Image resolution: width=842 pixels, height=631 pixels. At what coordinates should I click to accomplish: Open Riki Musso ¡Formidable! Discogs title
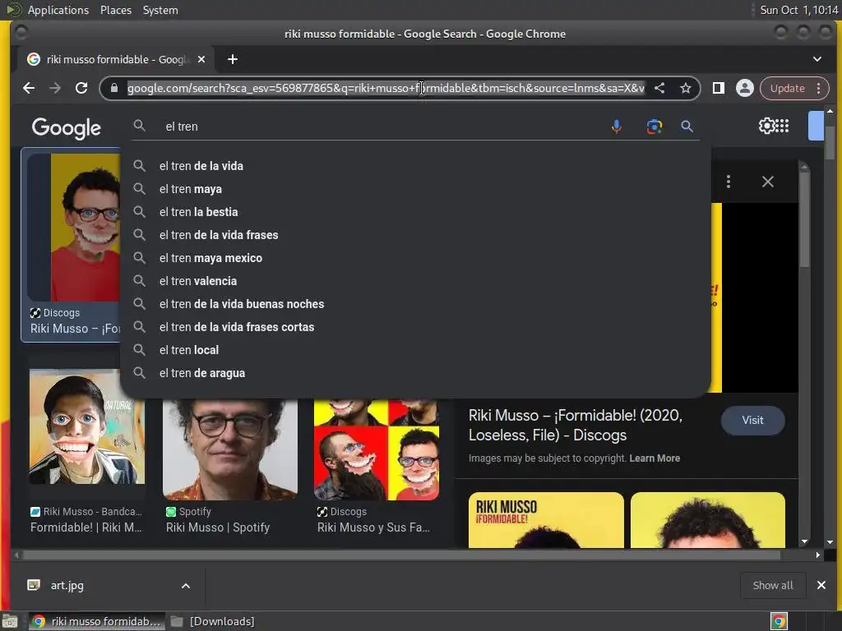576,425
